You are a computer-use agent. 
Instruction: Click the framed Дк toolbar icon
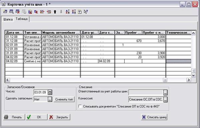[30, 12]
